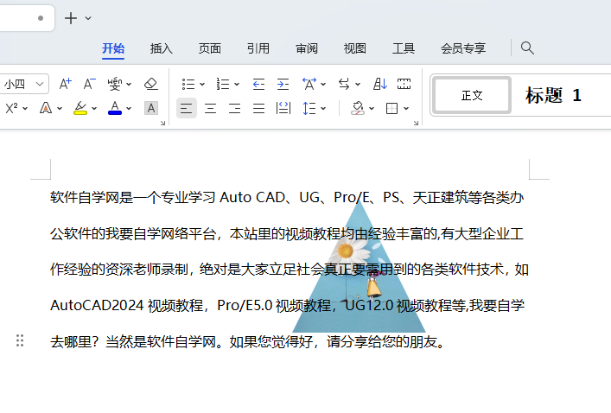The height and width of the screenshot is (413, 611).
Task: Clear formatting with the eraser icon
Action: coord(150,84)
